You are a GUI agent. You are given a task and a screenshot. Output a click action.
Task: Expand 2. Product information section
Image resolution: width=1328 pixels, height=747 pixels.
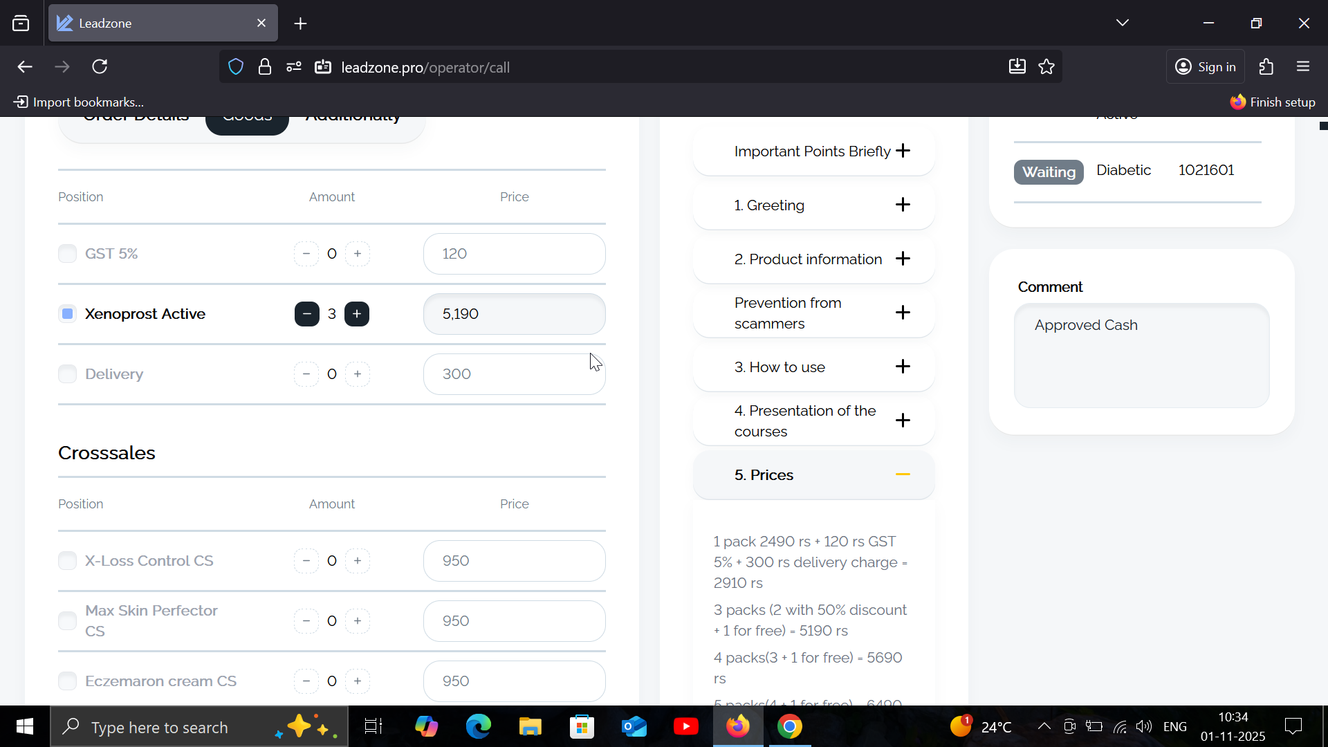[902, 259]
